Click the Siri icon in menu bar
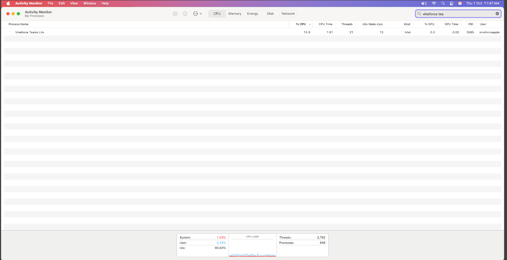507x260 pixels. 460,3
